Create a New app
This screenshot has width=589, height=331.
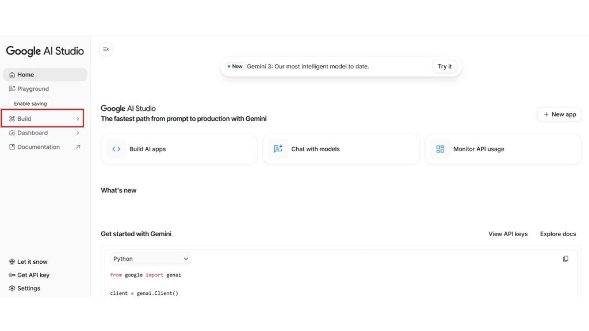(559, 114)
